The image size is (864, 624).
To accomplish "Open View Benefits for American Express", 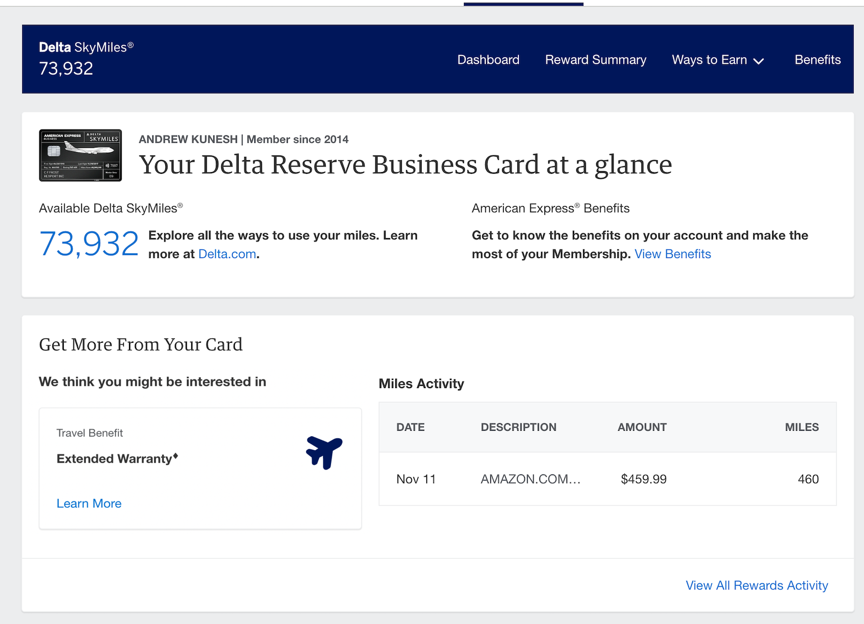I will point(673,254).
